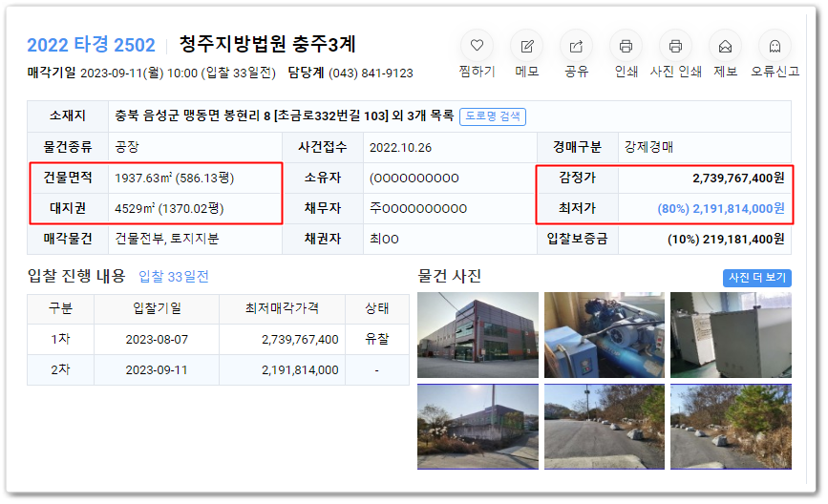Open the blue air compressor photo
This screenshot has height=504, width=828.
pos(605,335)
